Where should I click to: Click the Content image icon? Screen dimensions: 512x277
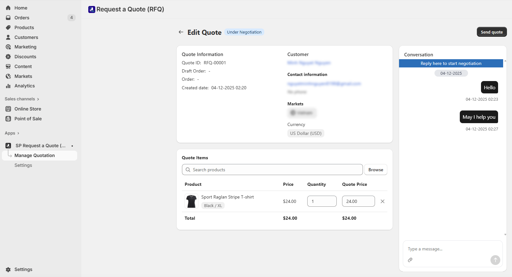pyautogui.click(x=8, y=66)
